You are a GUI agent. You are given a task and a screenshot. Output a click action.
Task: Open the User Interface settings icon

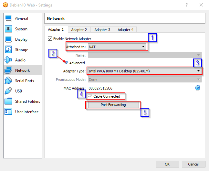[x=9, y=112]
